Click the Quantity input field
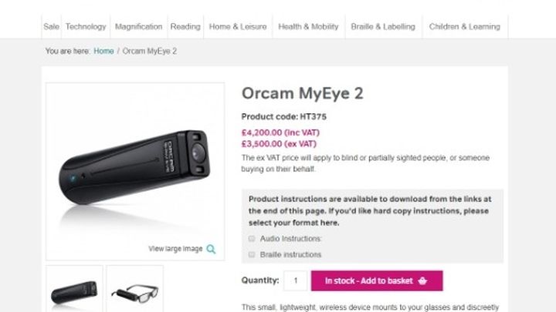This screenshot has width=556, height=312. click(295, 281)
